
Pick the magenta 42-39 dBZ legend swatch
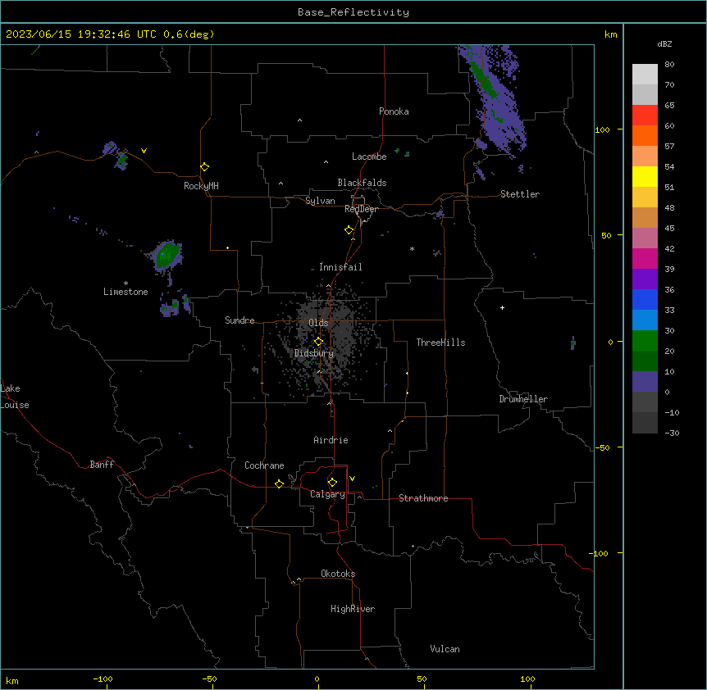(645, 258)
